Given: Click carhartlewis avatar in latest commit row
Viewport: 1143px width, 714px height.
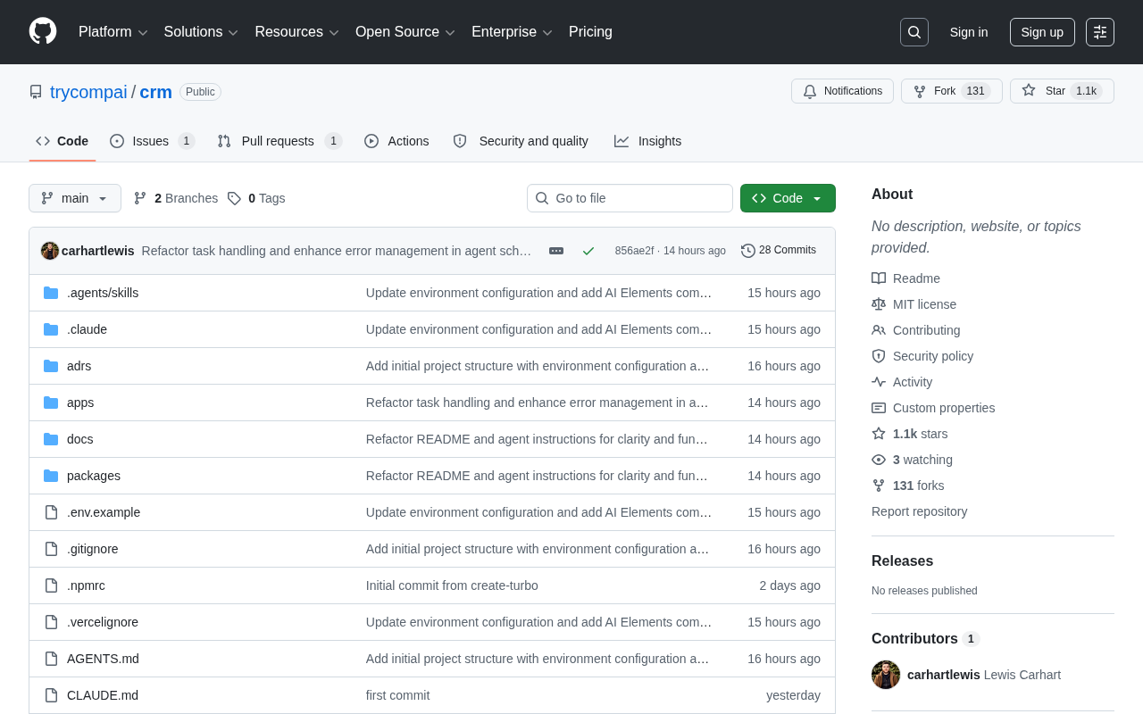Looking at the screenshot, I should pyautogui.click(x=50, y=251).
